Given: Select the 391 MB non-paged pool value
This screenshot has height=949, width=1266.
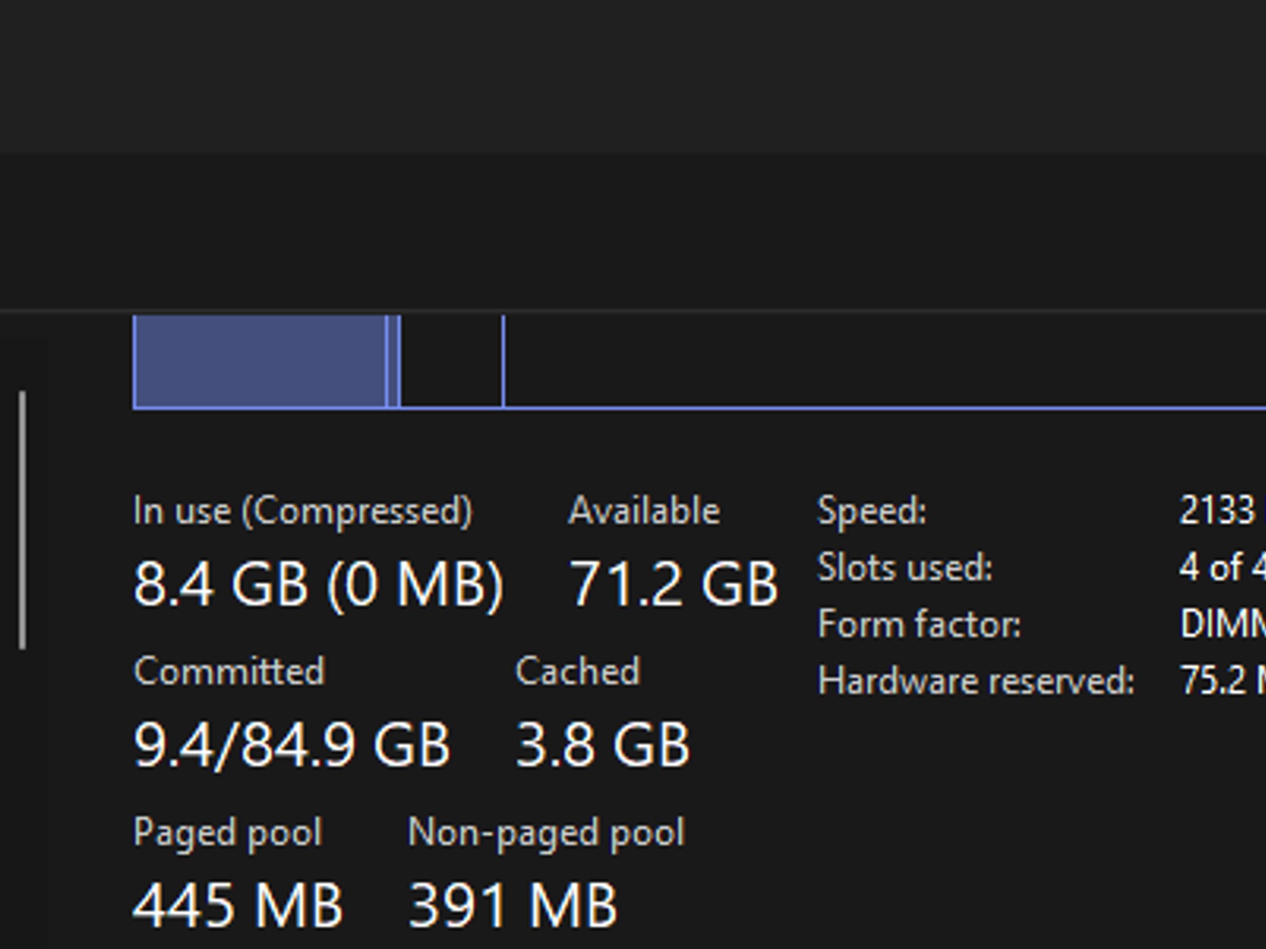Looking at the screenshot, I should (513, 905).
